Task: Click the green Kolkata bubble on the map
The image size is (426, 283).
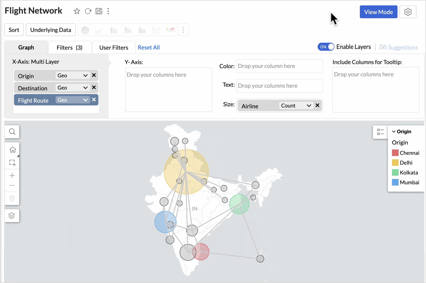Action: [240, 204]
